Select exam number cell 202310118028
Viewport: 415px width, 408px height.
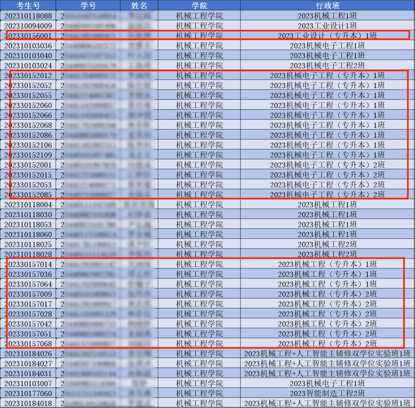point(28,254)
